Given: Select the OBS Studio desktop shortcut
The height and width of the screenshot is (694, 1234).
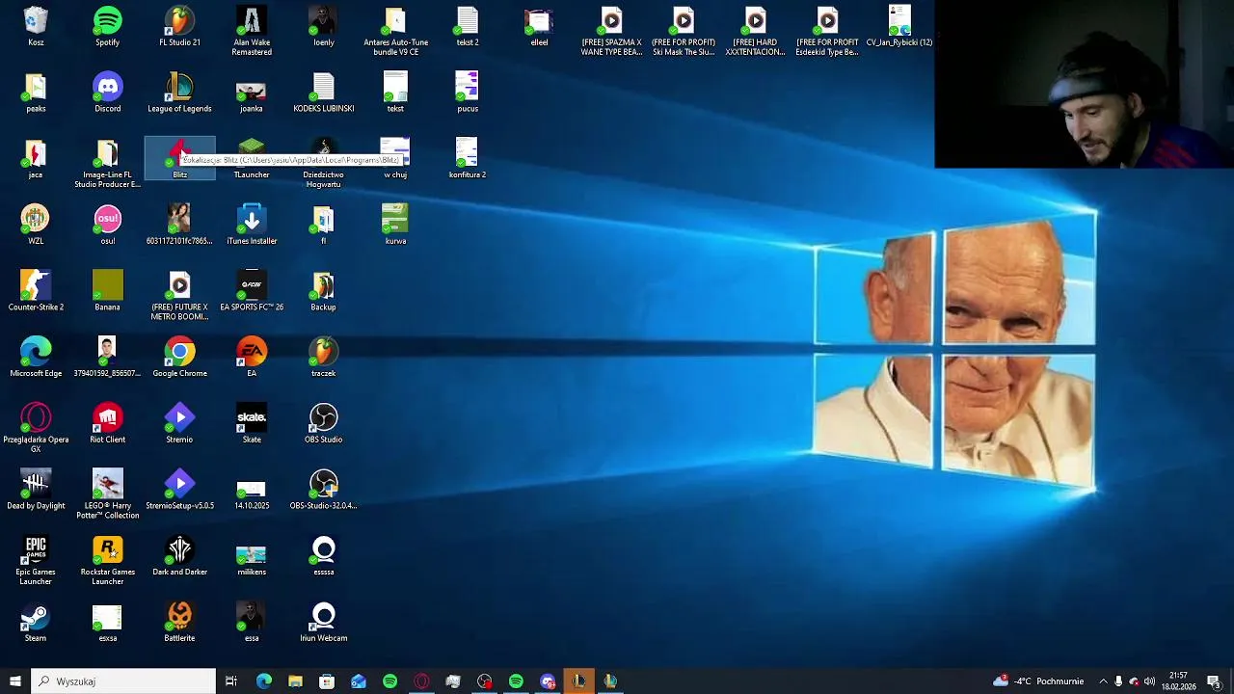Looking at the screenshot, I should 323,423.
